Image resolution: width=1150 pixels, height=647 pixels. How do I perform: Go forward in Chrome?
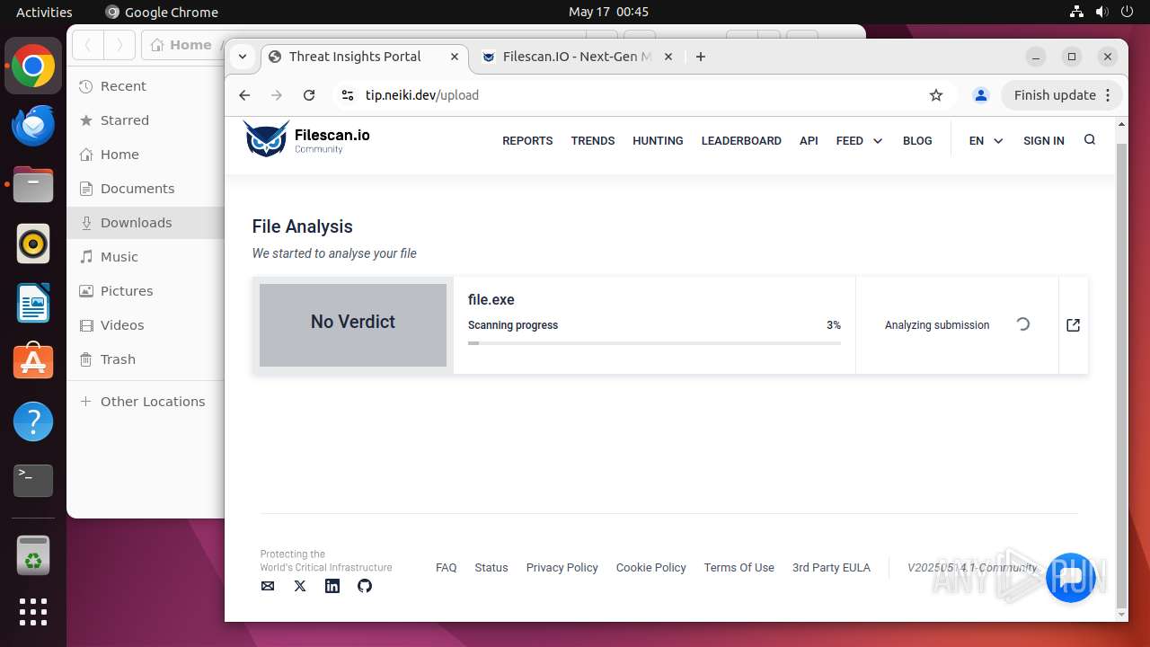[277, 95]
